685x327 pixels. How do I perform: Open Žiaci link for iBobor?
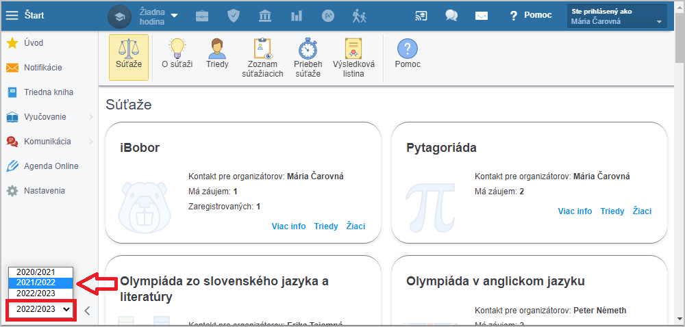tap(356, 226)
